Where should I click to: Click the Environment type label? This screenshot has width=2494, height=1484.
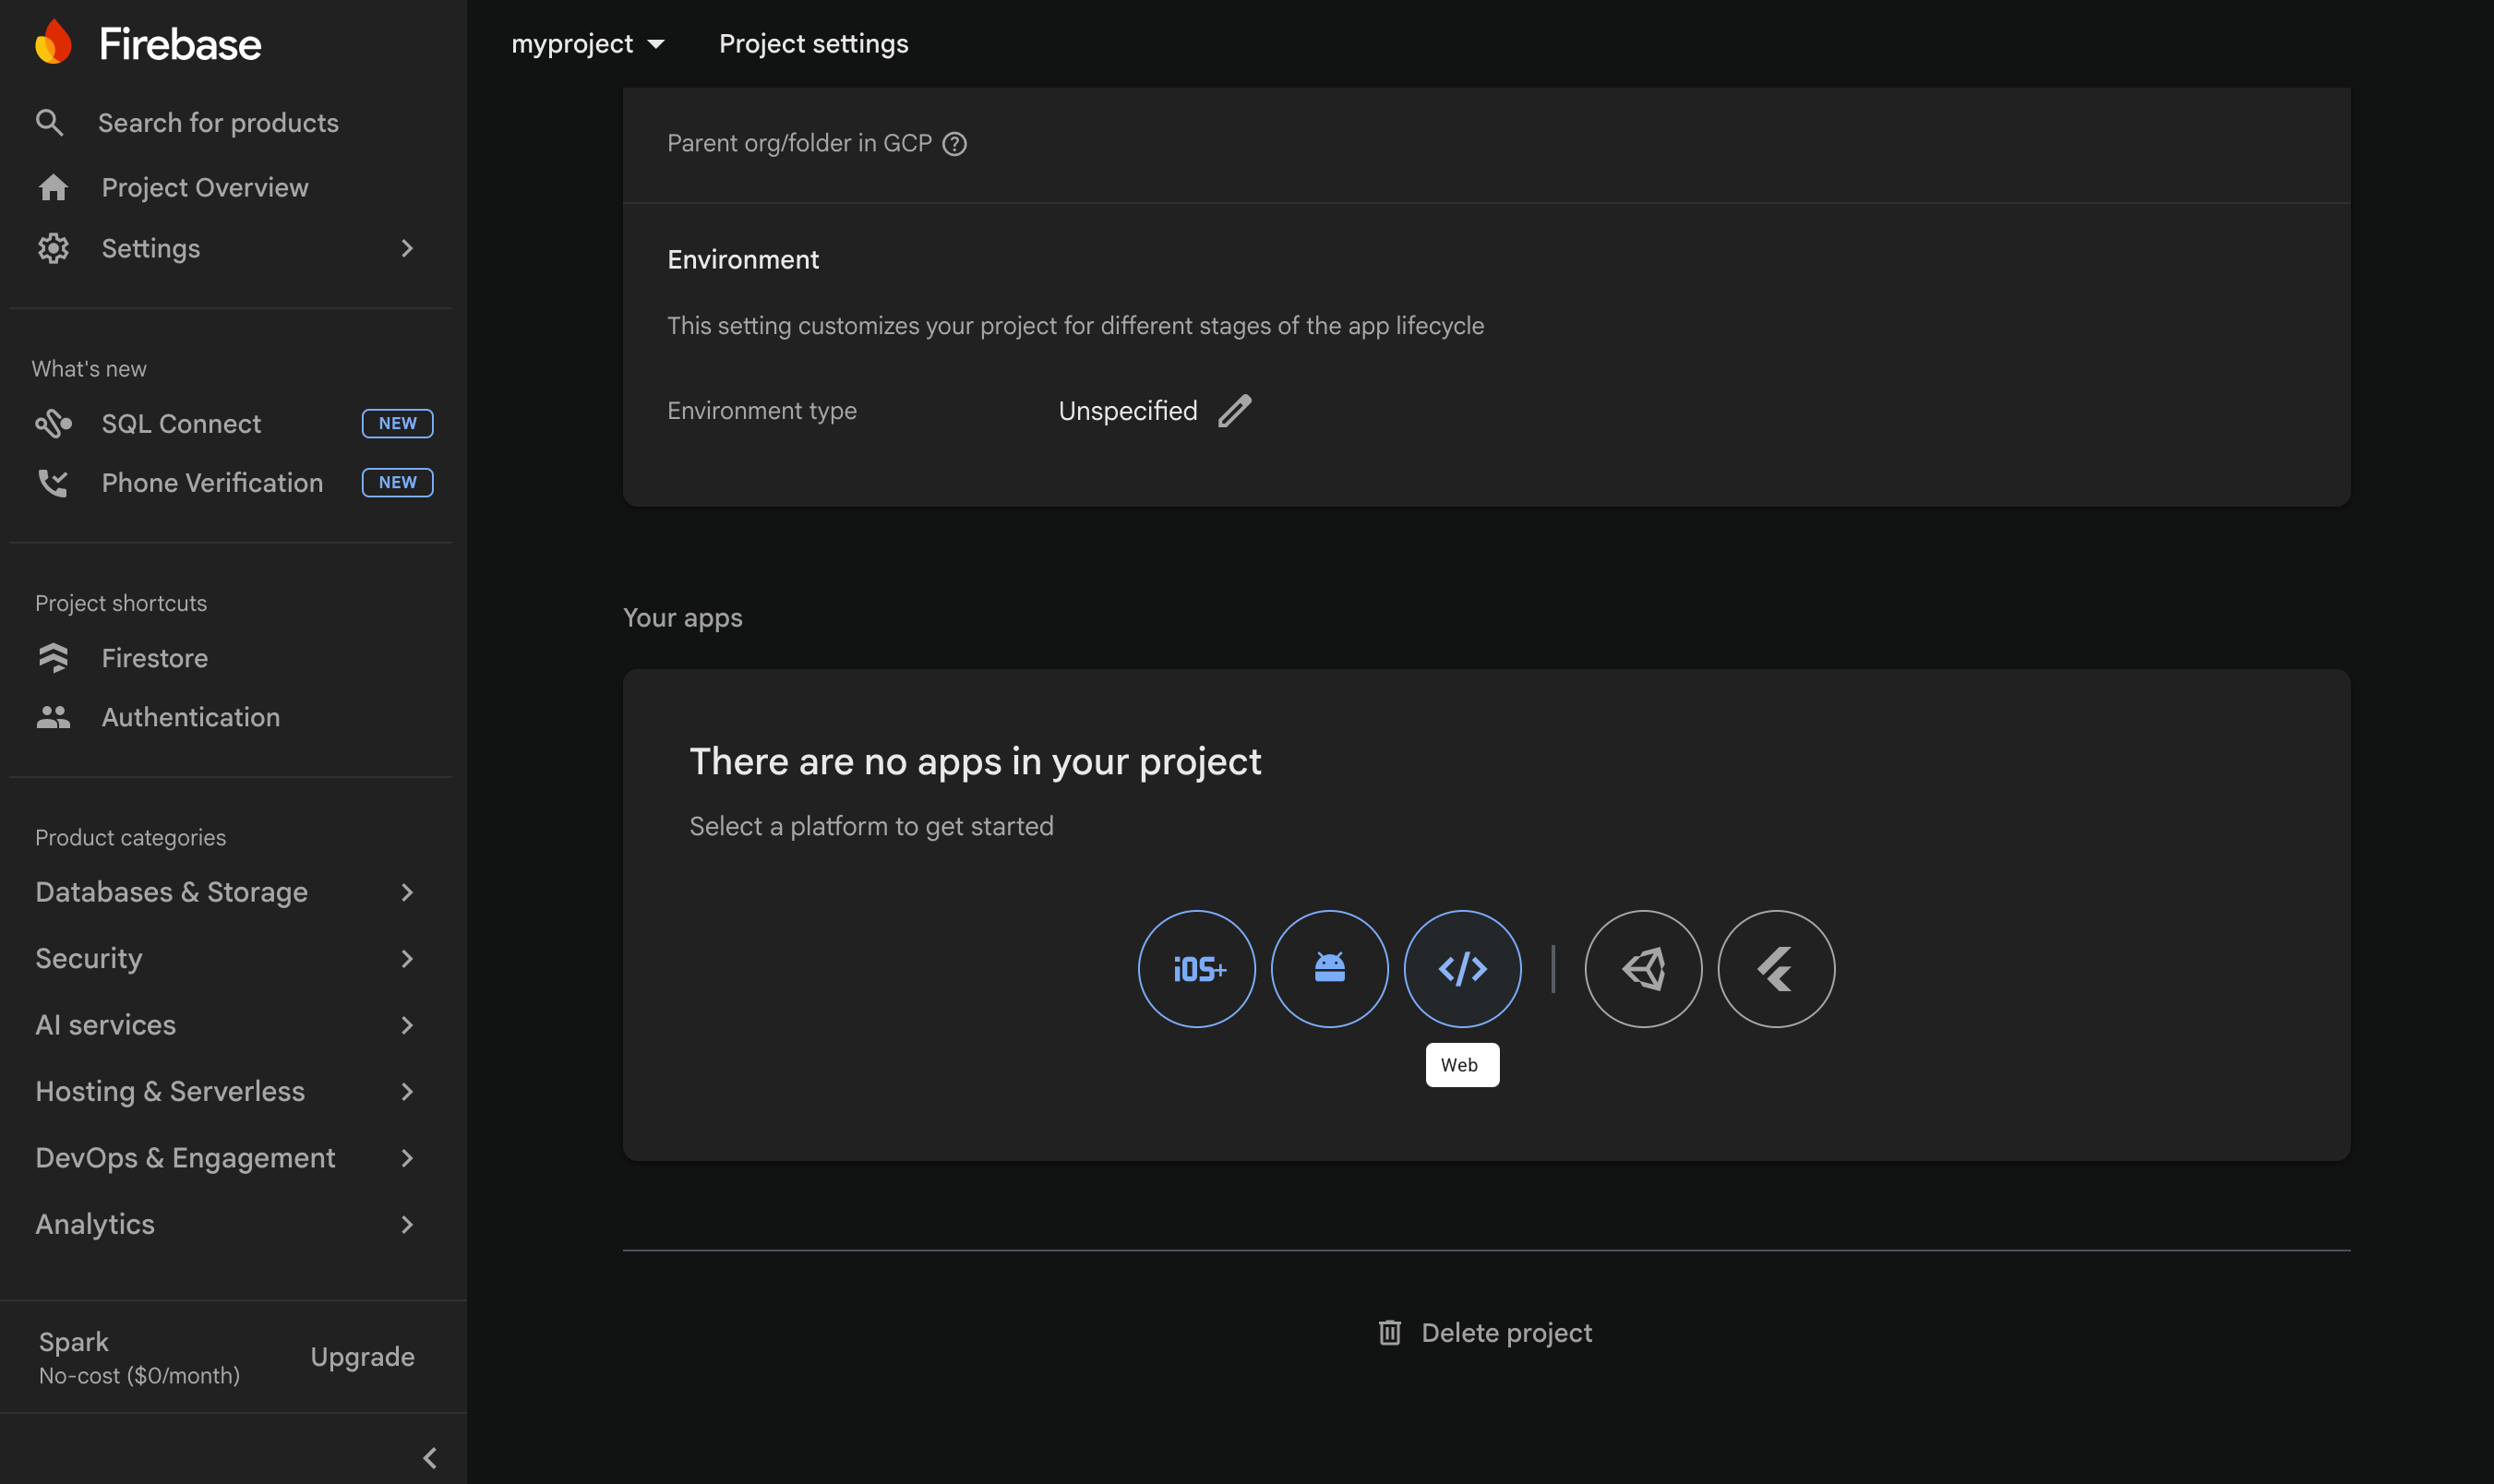pyautogui.click(x=762, y=410)
